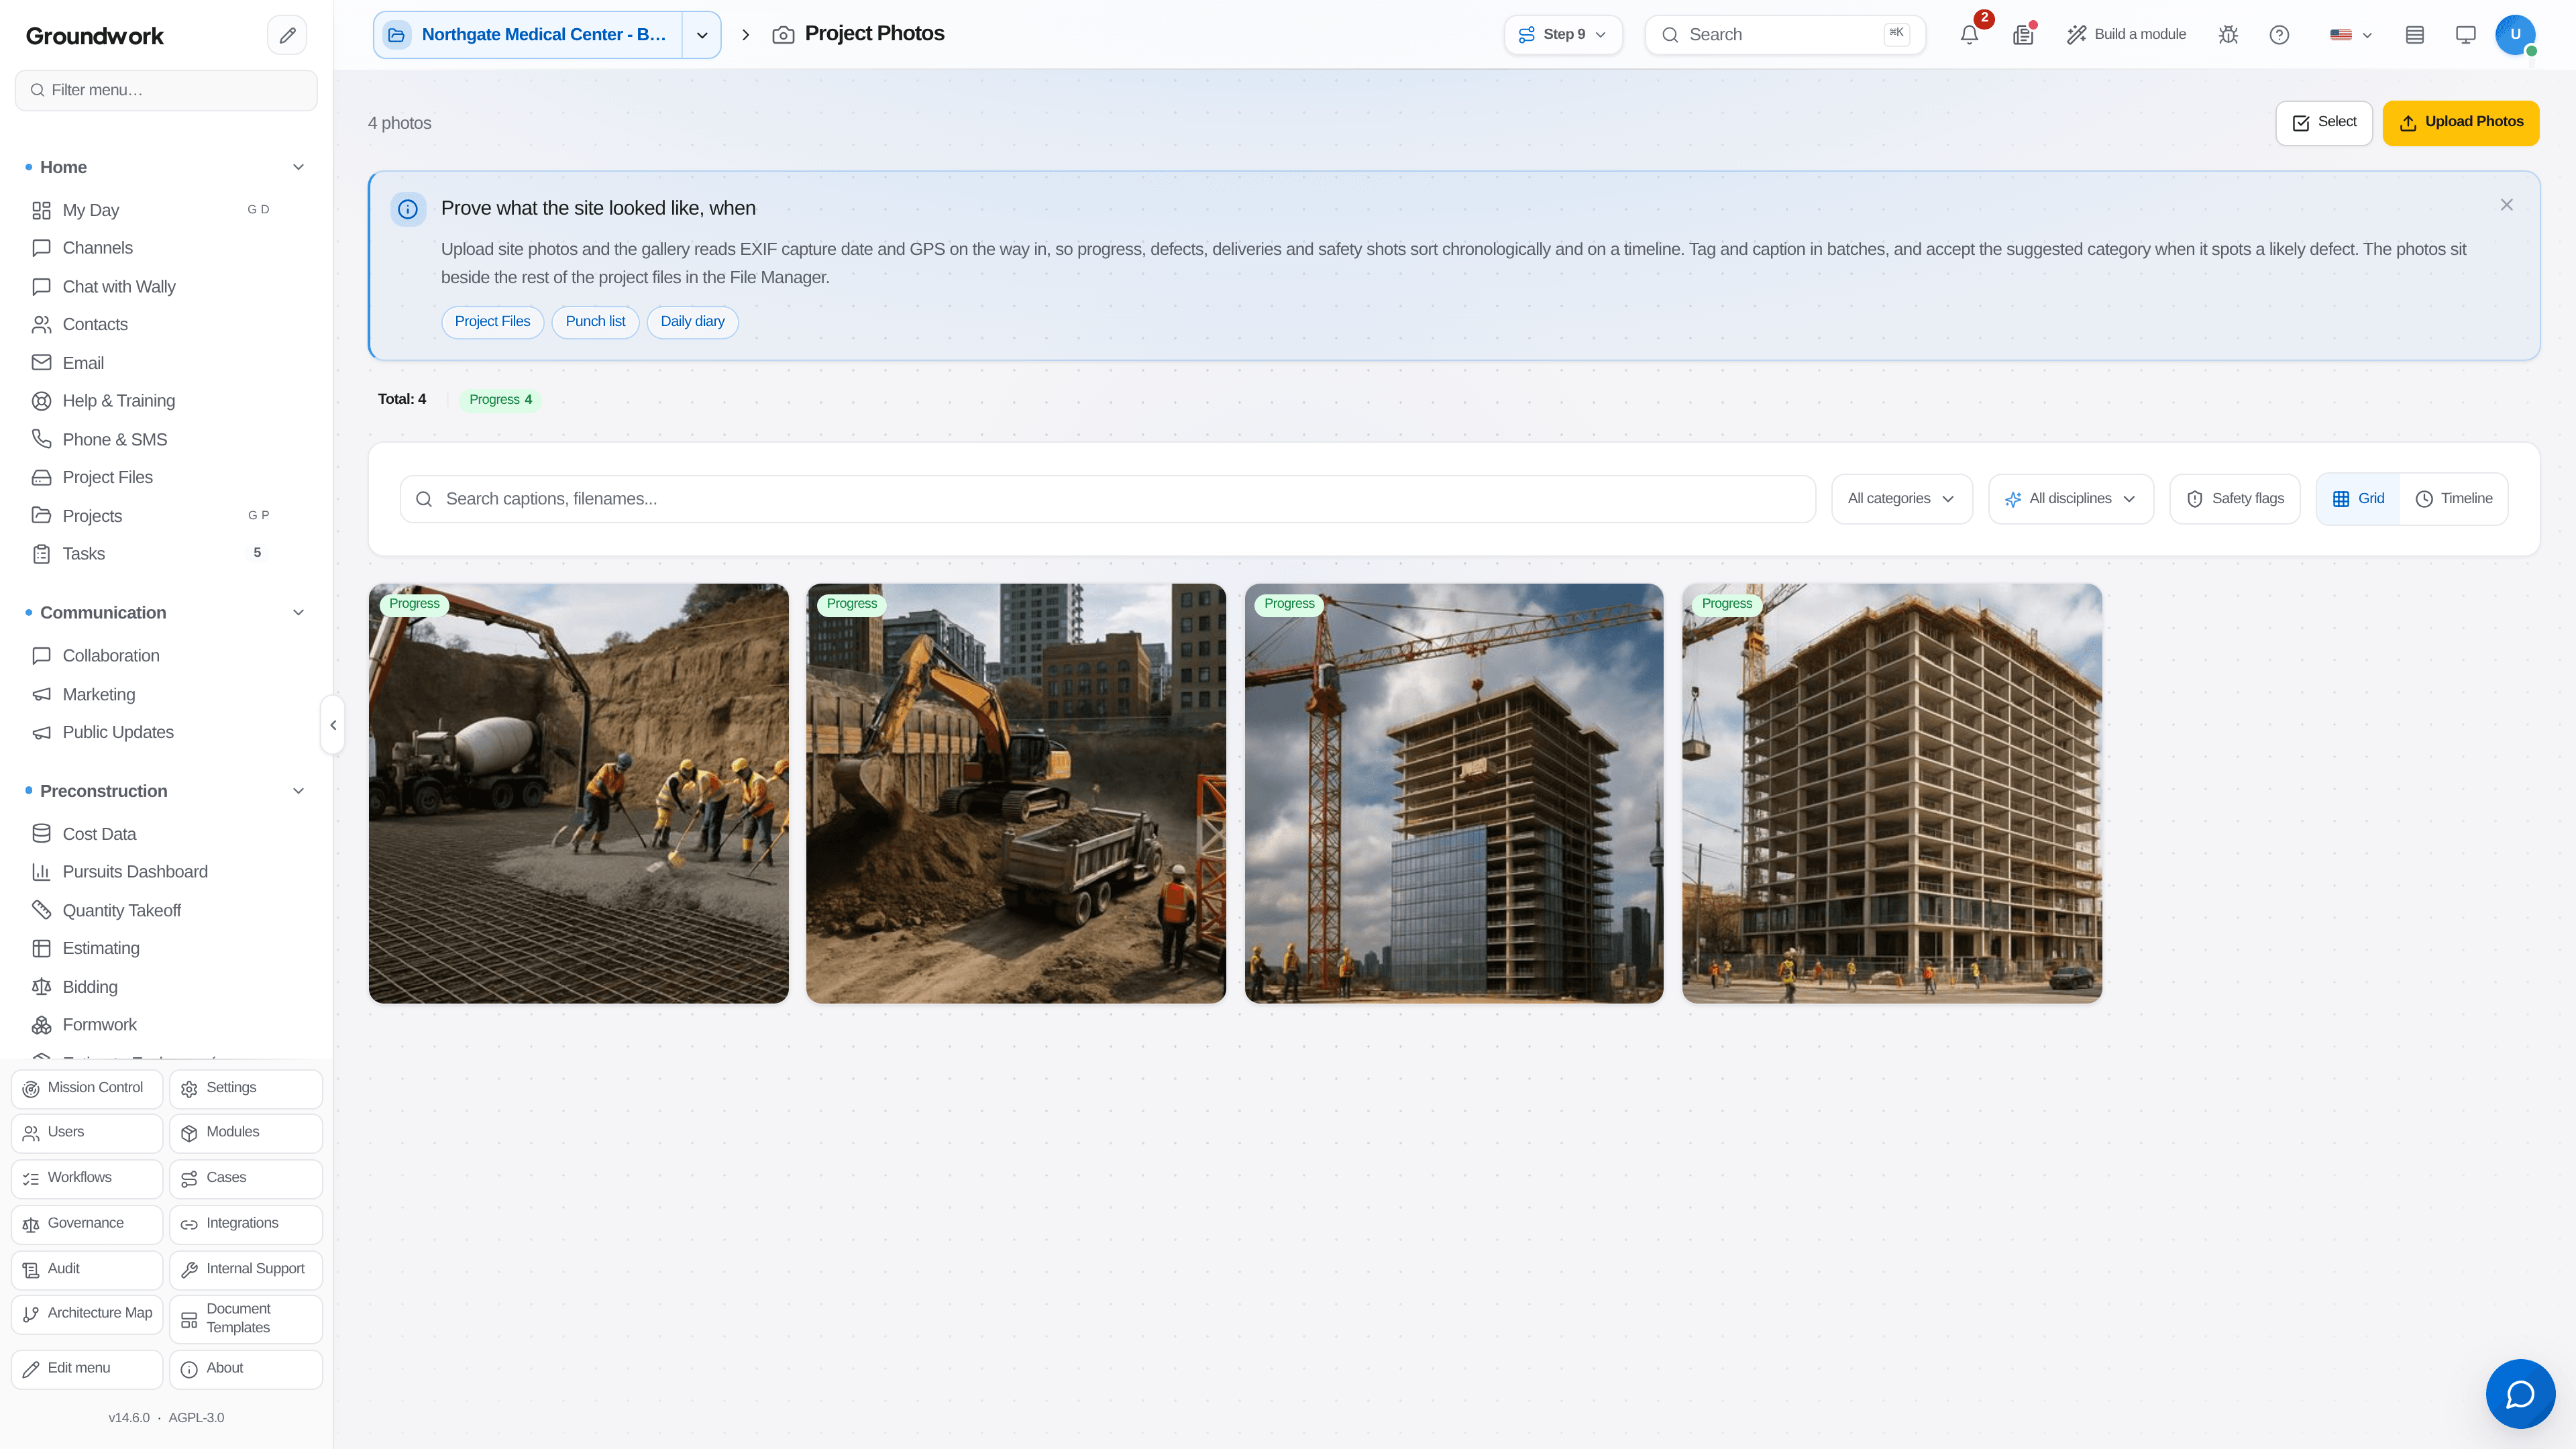Open Settings in the bottom menu
Image resolution: width=2576 pixels, height=1449 pixels.
point(246,1089)
